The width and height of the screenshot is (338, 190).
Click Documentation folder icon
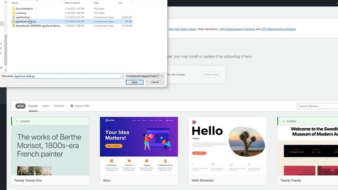click(x=13, y=8)
